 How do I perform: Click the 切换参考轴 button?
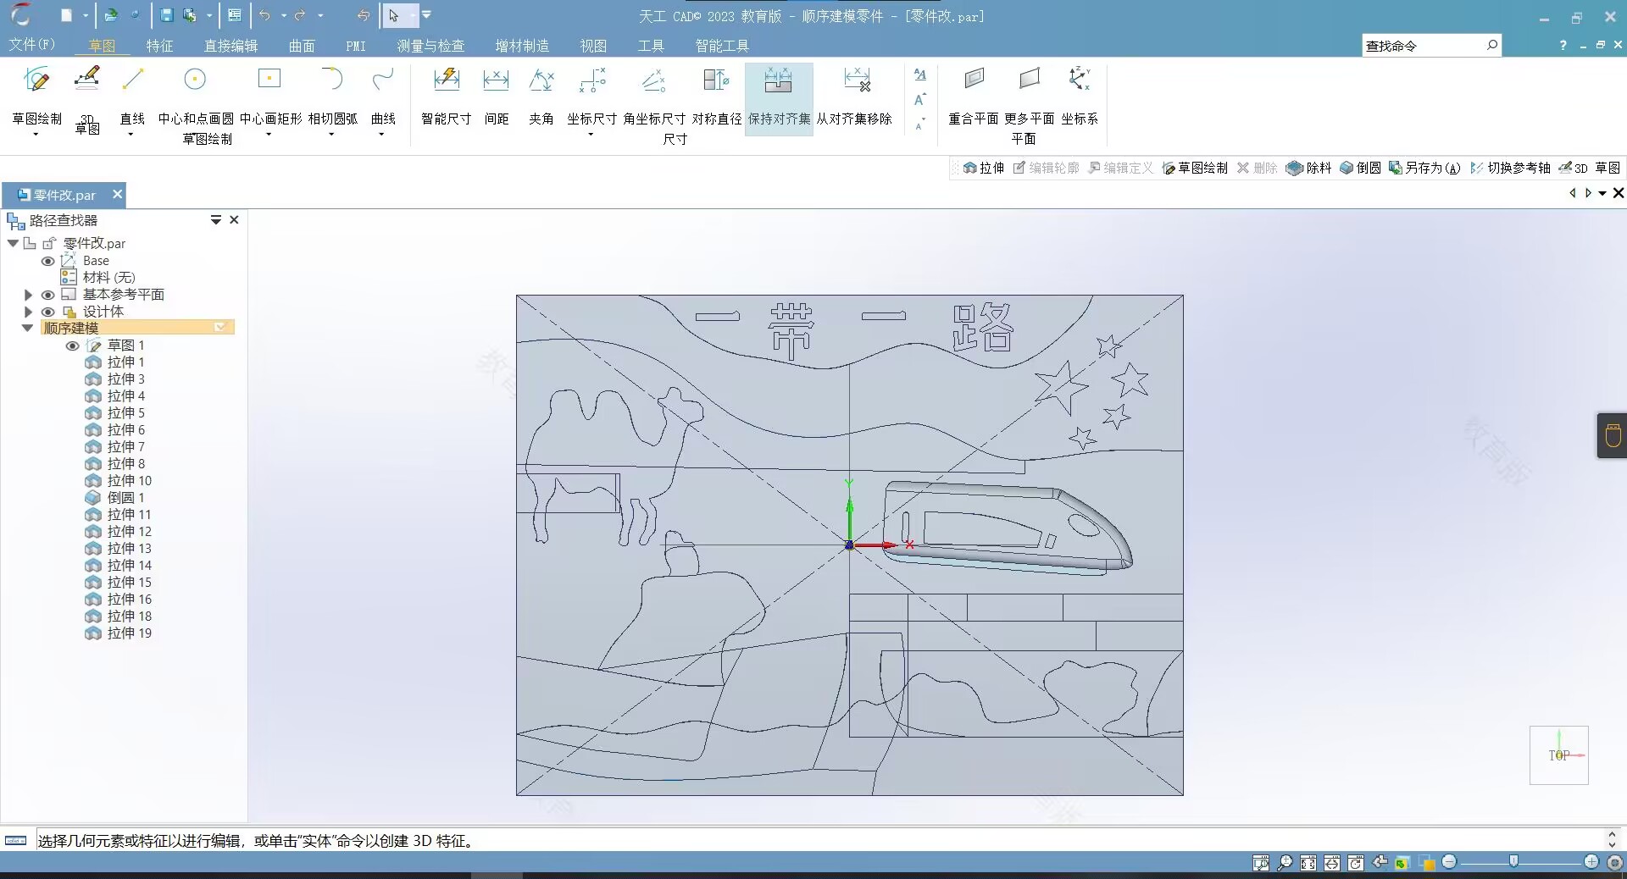point(1510,168)
